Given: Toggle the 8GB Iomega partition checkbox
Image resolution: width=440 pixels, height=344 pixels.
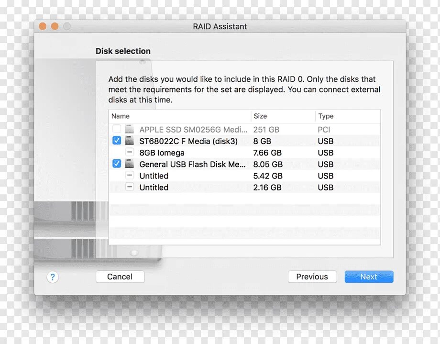Looking at the screenshot, I should 129,152.
